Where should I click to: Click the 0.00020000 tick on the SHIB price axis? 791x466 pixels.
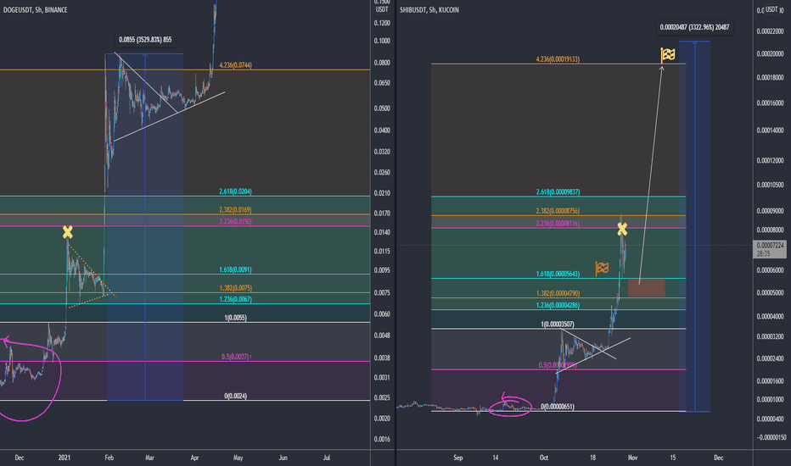(771, 54)
